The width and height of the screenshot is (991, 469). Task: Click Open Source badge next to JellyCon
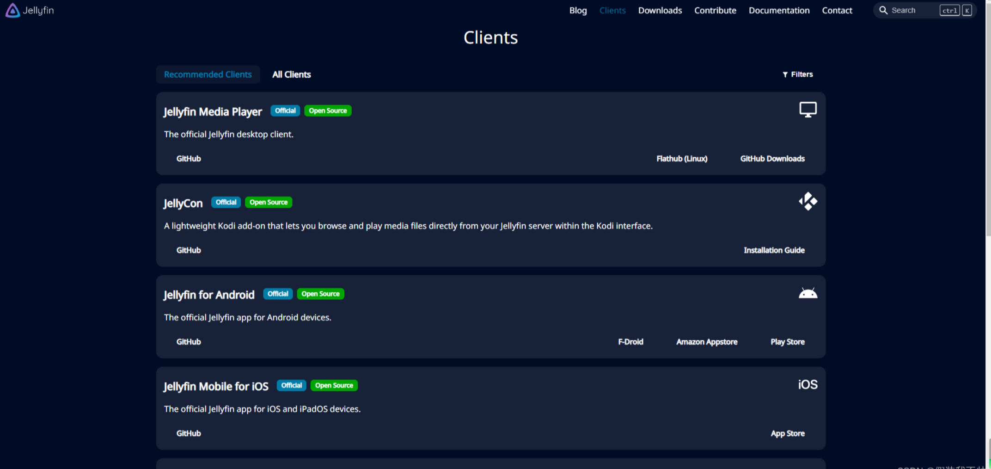[269, 202]
